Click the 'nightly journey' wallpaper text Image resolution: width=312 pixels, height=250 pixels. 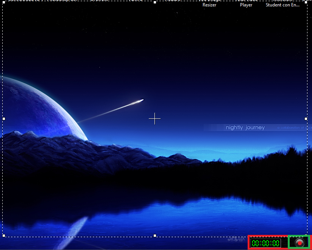(x=245, y=128)
